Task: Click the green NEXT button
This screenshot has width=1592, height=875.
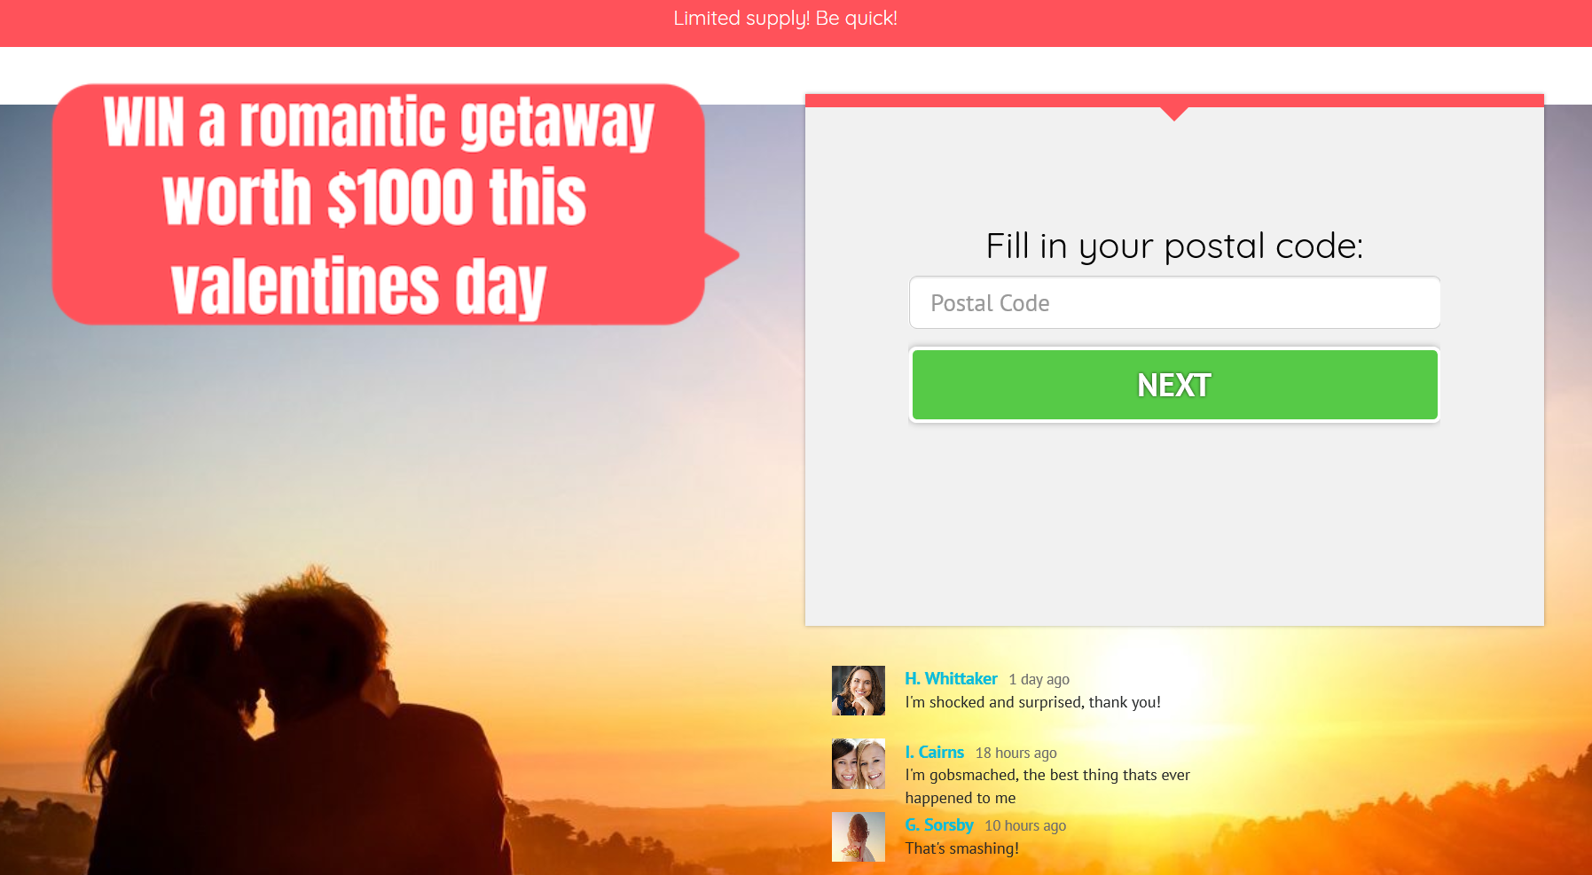Action: (x=1174, y=385)
